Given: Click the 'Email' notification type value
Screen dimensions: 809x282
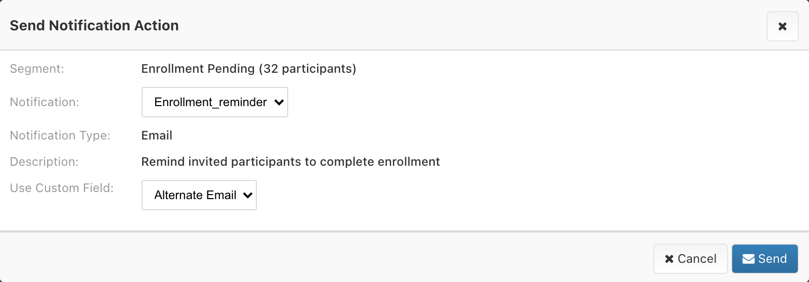Looking at the screenshot, I should point(157,135).
